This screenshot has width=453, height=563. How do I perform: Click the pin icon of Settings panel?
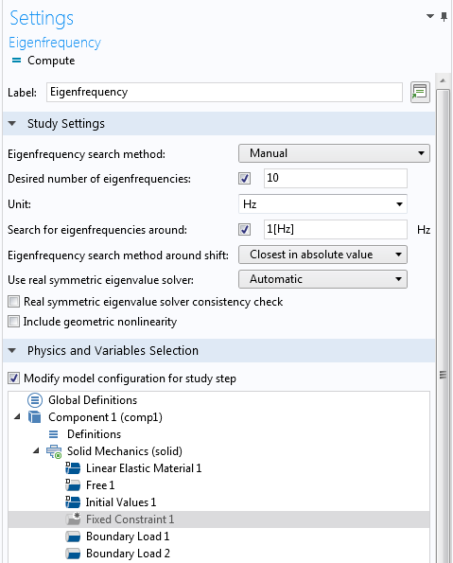tap(444, 16)
